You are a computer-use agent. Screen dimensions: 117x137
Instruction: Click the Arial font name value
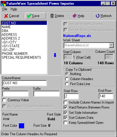point(6,119)
